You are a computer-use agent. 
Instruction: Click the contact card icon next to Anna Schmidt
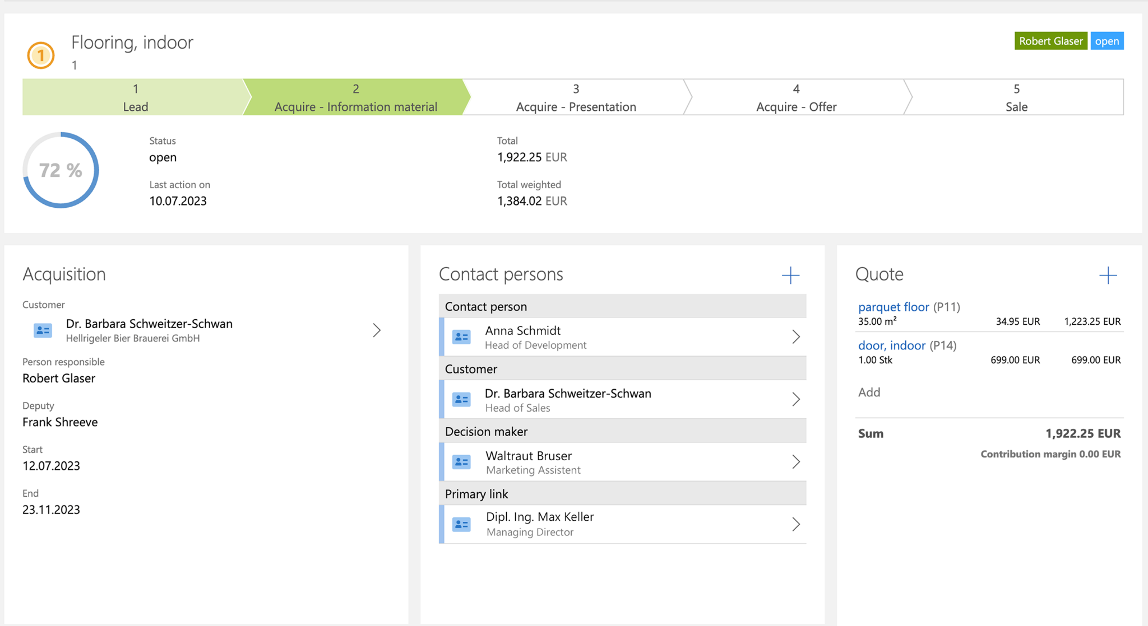click(x=461, y=337)
